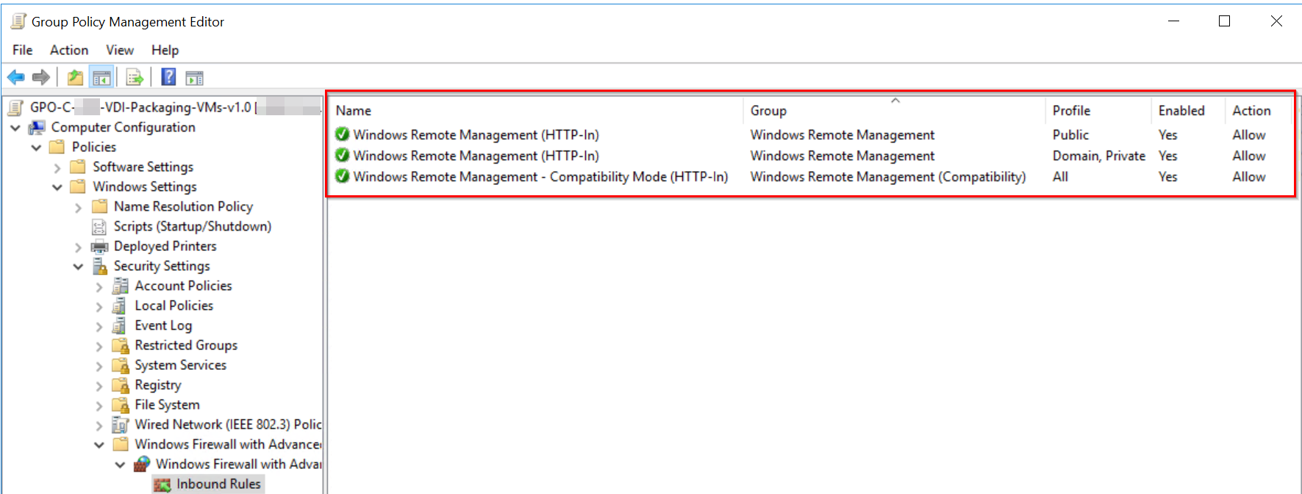Expand the Deployed Printers node
The width and height of the screenshot is (1302, 494).
click(78, 247)
